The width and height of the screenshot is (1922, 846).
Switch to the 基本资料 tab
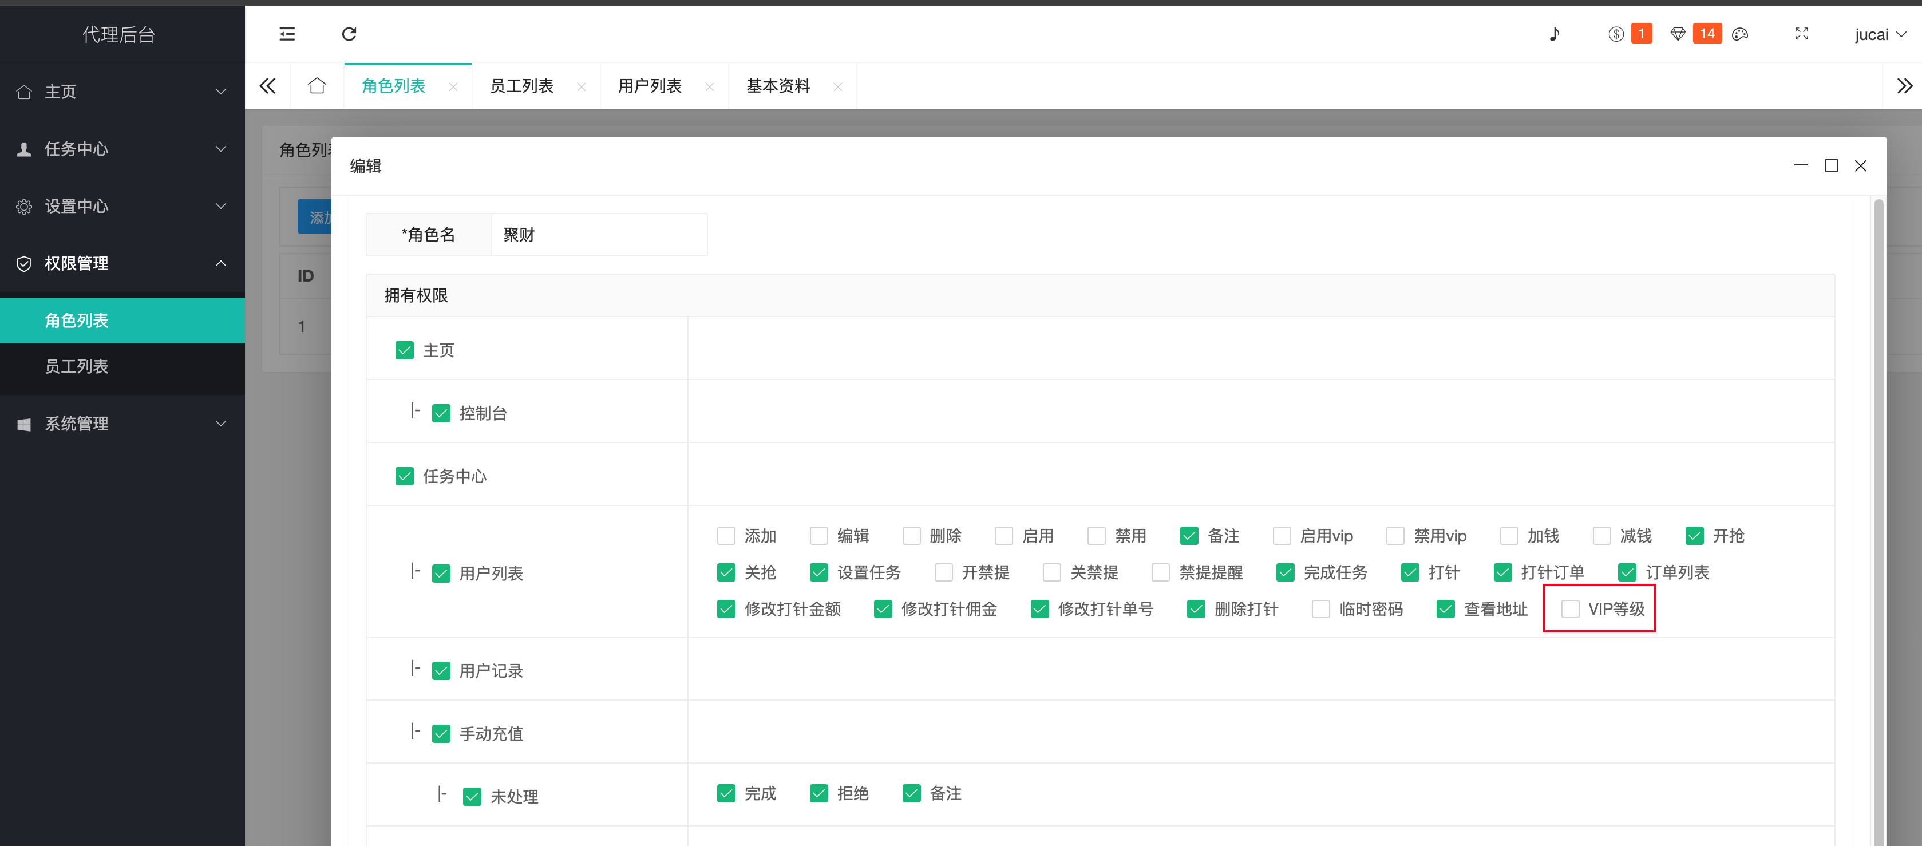click(777, 86)
